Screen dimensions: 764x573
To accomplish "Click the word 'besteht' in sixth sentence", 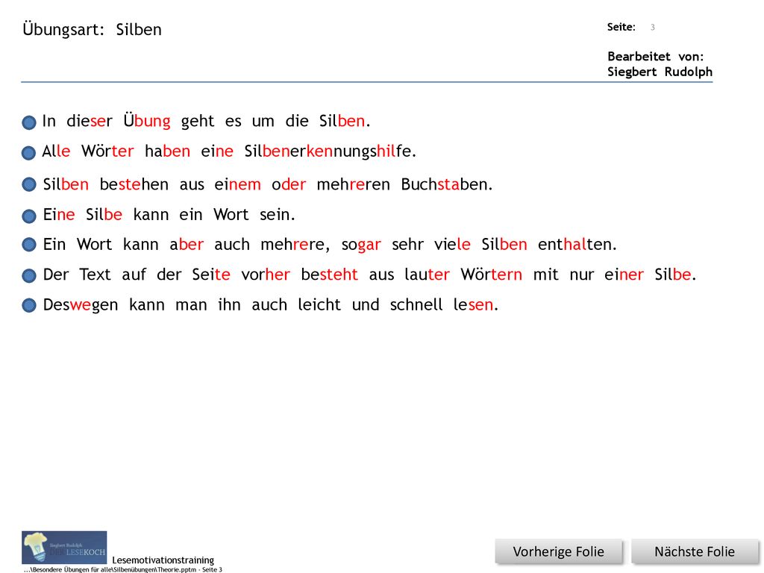I will 329,275.
